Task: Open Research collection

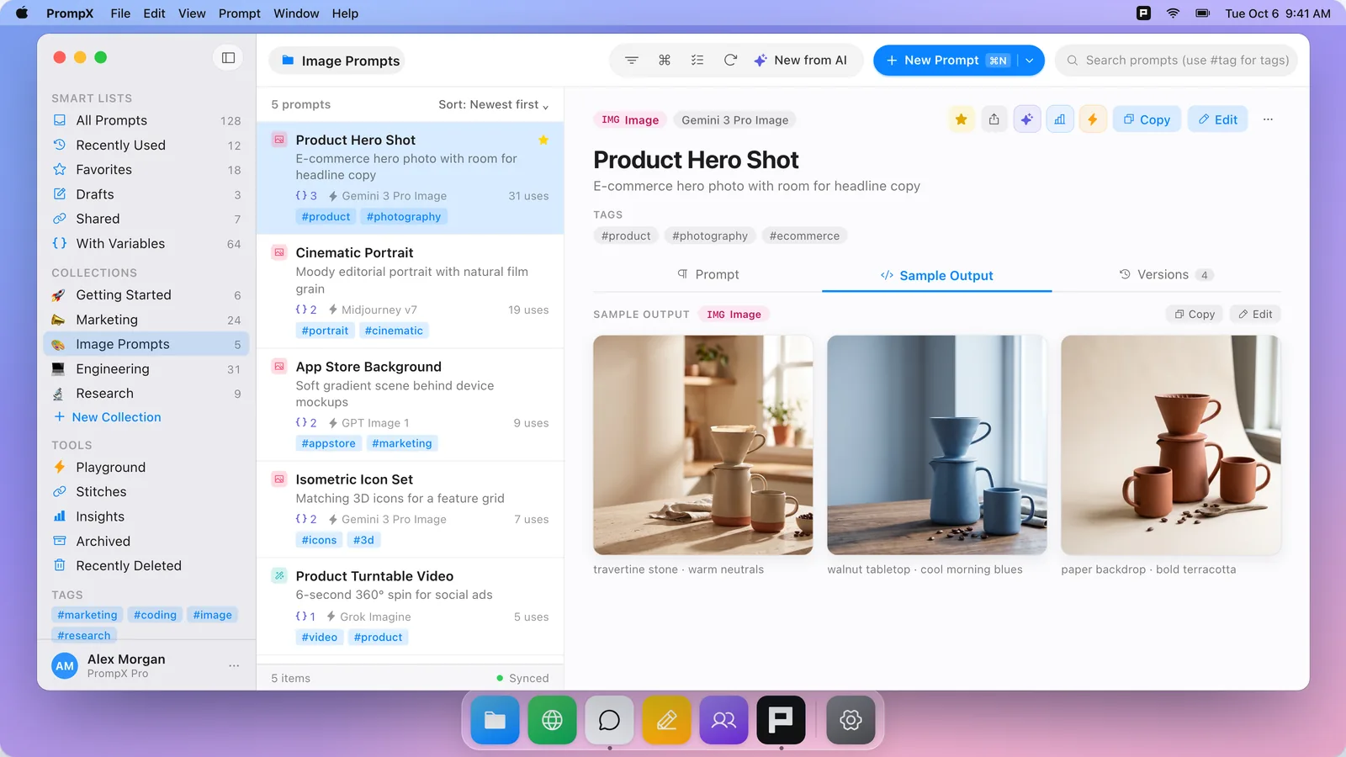Action: click(146, 394)
